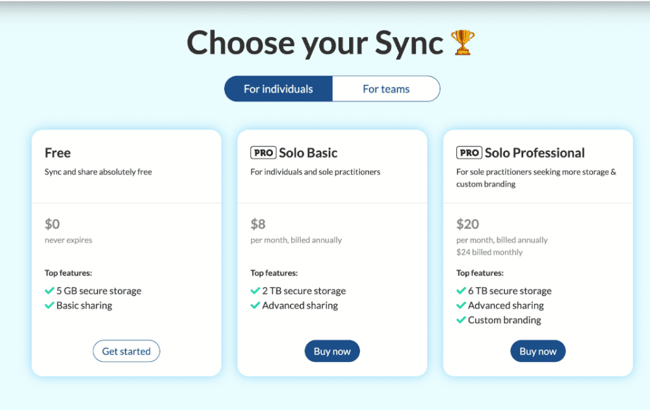The width and height of the screenshot is (650, 410).
Task: Click per month billed annually under $20
Action: 502,240
